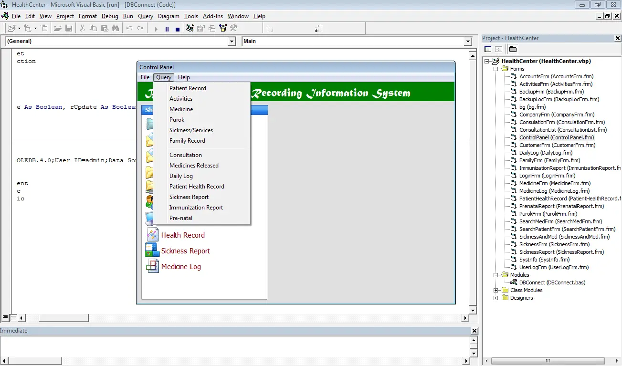Viewport: 622px width, 366px height.
Task: Click the Toolbox hammer-and-wrench icon
Action: pyautogui.click(x=233, y=29)
